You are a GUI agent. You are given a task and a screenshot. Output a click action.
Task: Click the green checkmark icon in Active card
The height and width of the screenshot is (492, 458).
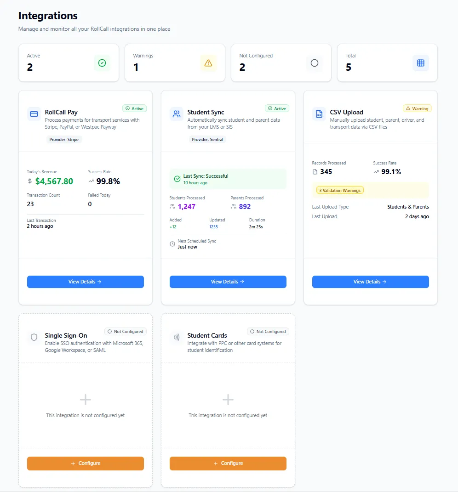tap(102, 63)
